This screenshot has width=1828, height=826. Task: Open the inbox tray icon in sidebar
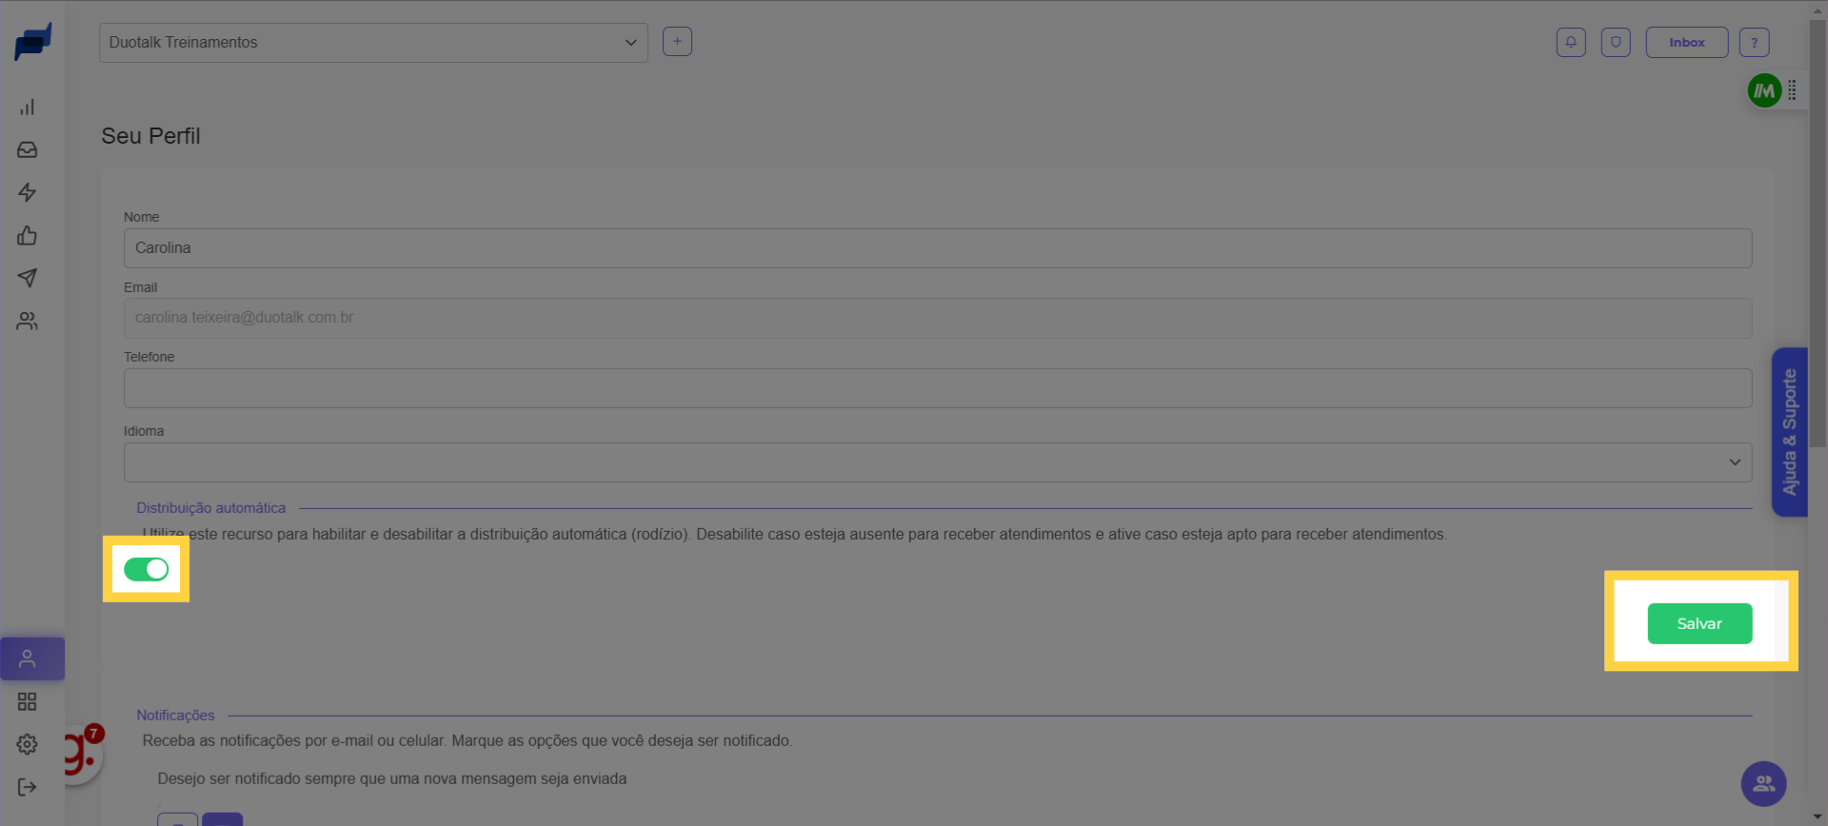[x=28, y=150]
